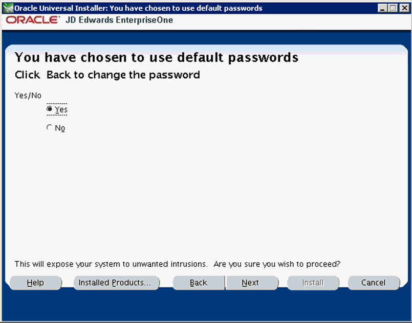Image resolution: width=412 pixels, height=323 pixels.
Task: Click the Yes/No field label
Action: (x=28, y=96)
